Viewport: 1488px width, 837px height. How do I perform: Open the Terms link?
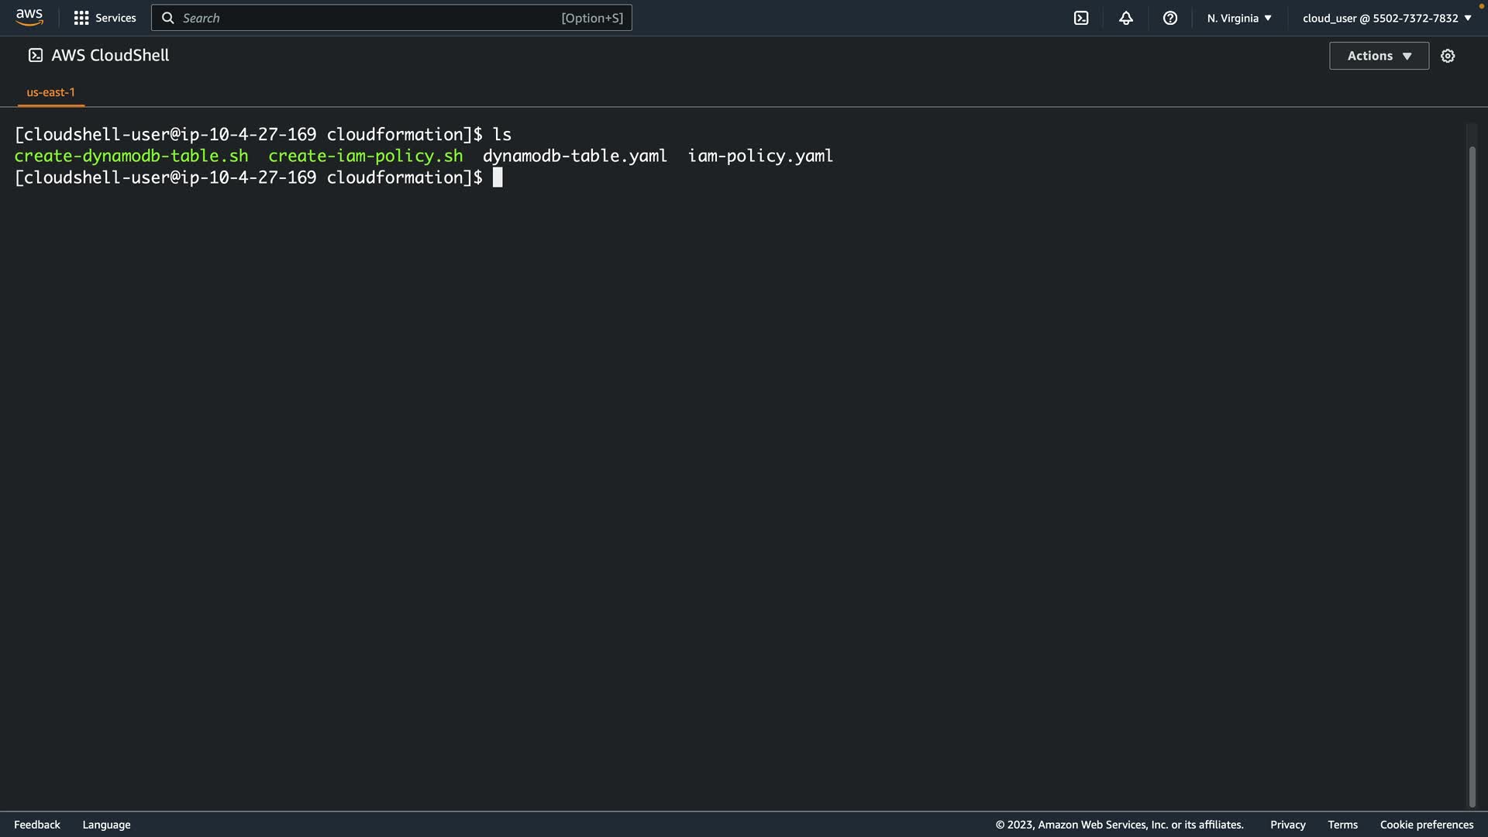1342,825
